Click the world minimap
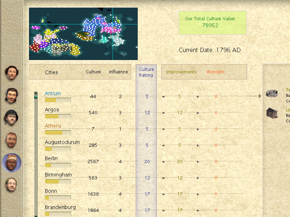This screenshot has height=217, width=290. [x=83, y=34]
